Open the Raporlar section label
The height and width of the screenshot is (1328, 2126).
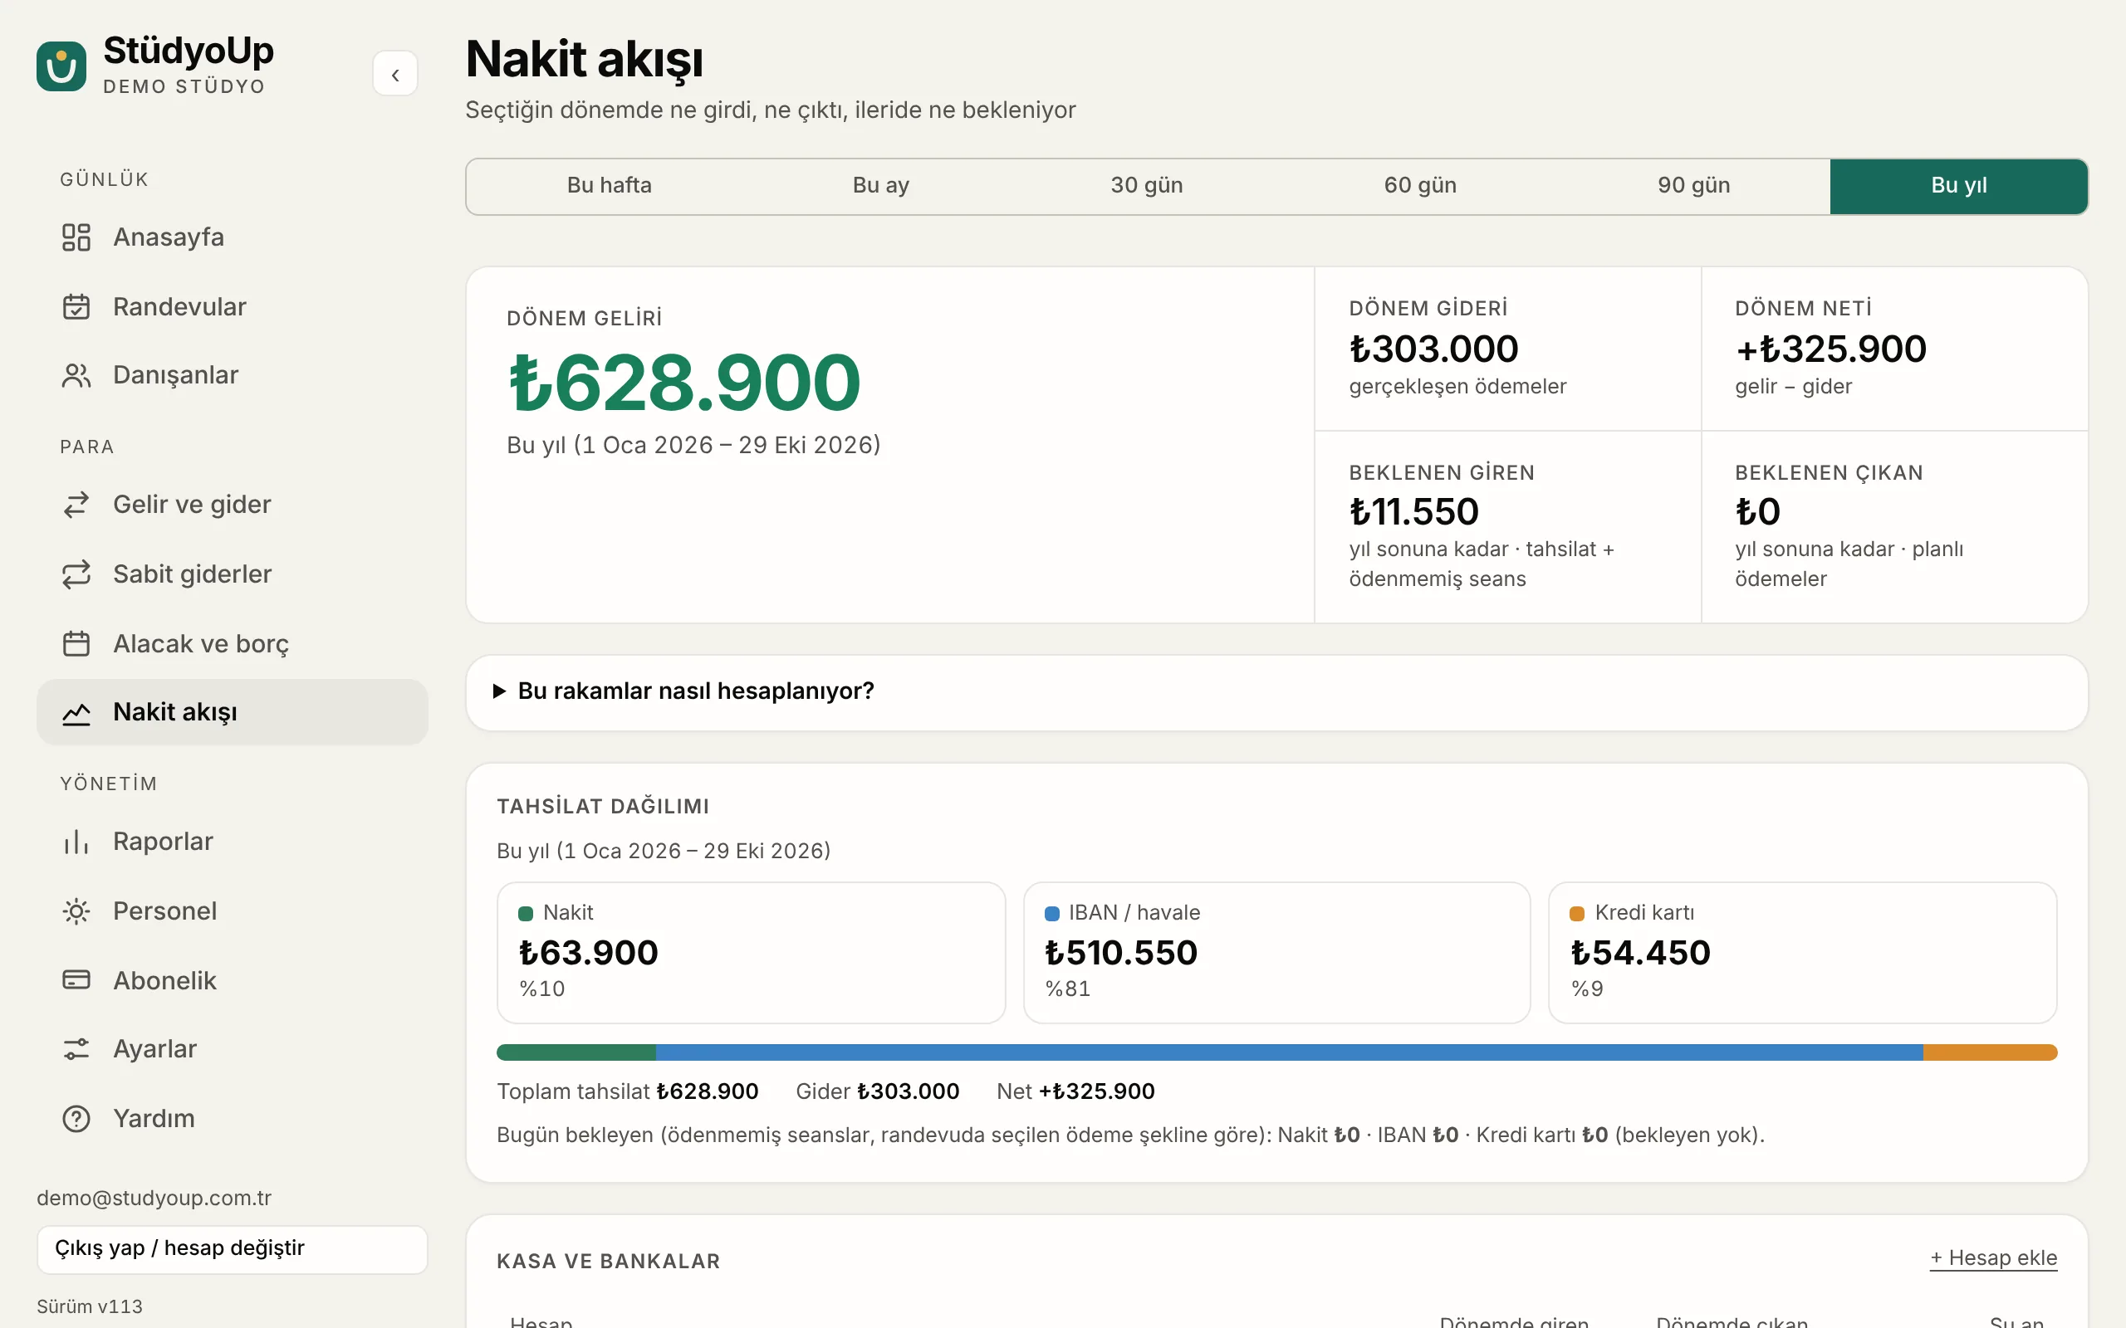point(163,842)
